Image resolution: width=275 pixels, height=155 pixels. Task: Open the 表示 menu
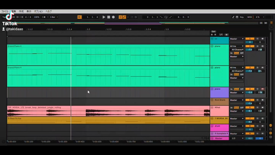[29, 11]
